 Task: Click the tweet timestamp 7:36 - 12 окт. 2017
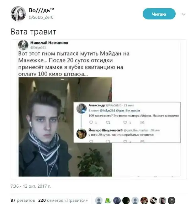pyautogui.click(x=31, y=186)
